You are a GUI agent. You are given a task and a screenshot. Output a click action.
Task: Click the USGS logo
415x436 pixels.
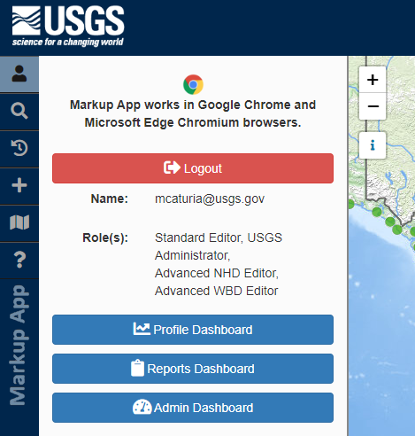[x=68, y=26]
